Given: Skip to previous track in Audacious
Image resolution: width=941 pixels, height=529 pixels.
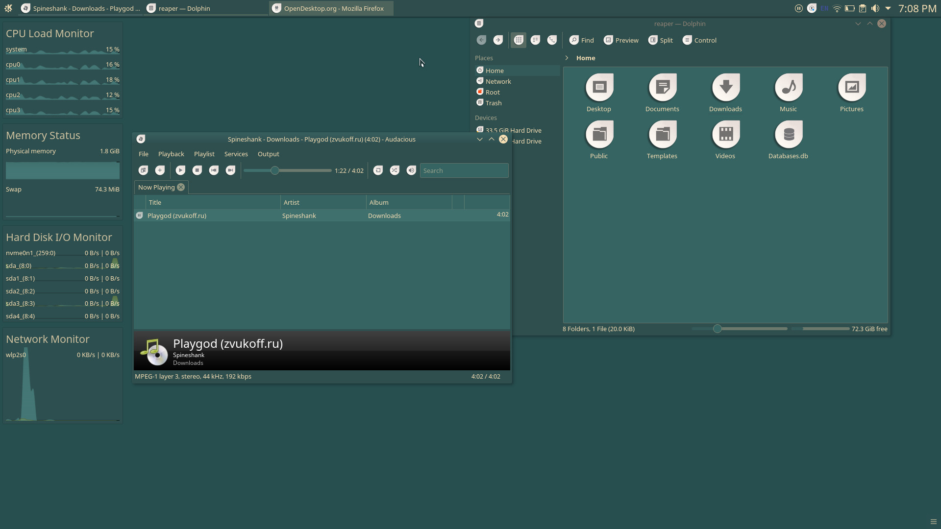Looking at the screenshot, I should click(x=214, y=170).
